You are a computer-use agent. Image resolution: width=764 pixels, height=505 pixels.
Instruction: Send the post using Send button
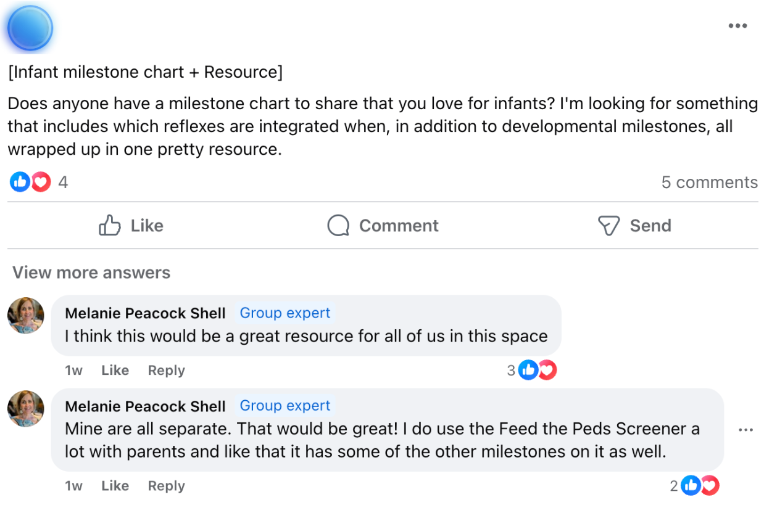pyautogui.click(x=634, y=226)
